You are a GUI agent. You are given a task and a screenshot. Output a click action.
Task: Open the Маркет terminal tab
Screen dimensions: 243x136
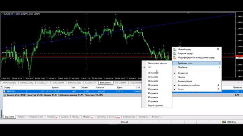pyautogui.click(x=88, y=117)
